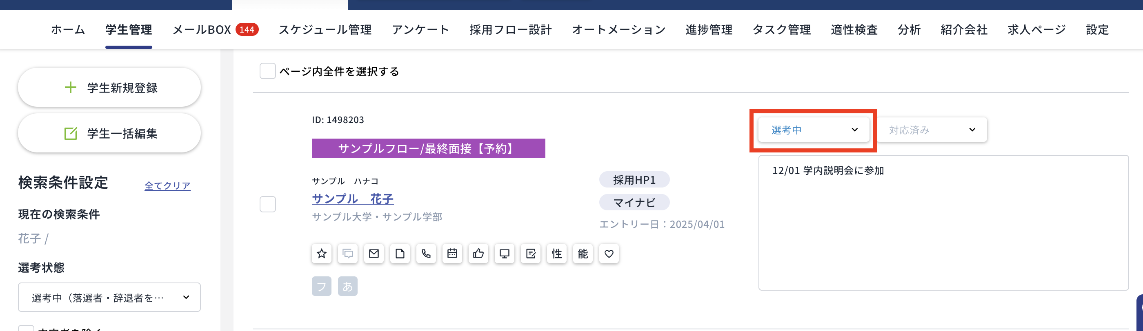Click the thumbs-up evaluation icon
This screenshot has height=331, width=1143.
[x=478, y=254]
